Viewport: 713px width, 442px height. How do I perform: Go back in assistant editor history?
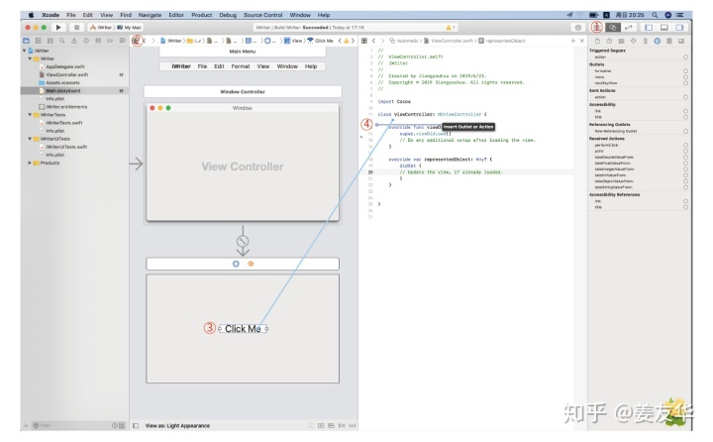(373, 41)
